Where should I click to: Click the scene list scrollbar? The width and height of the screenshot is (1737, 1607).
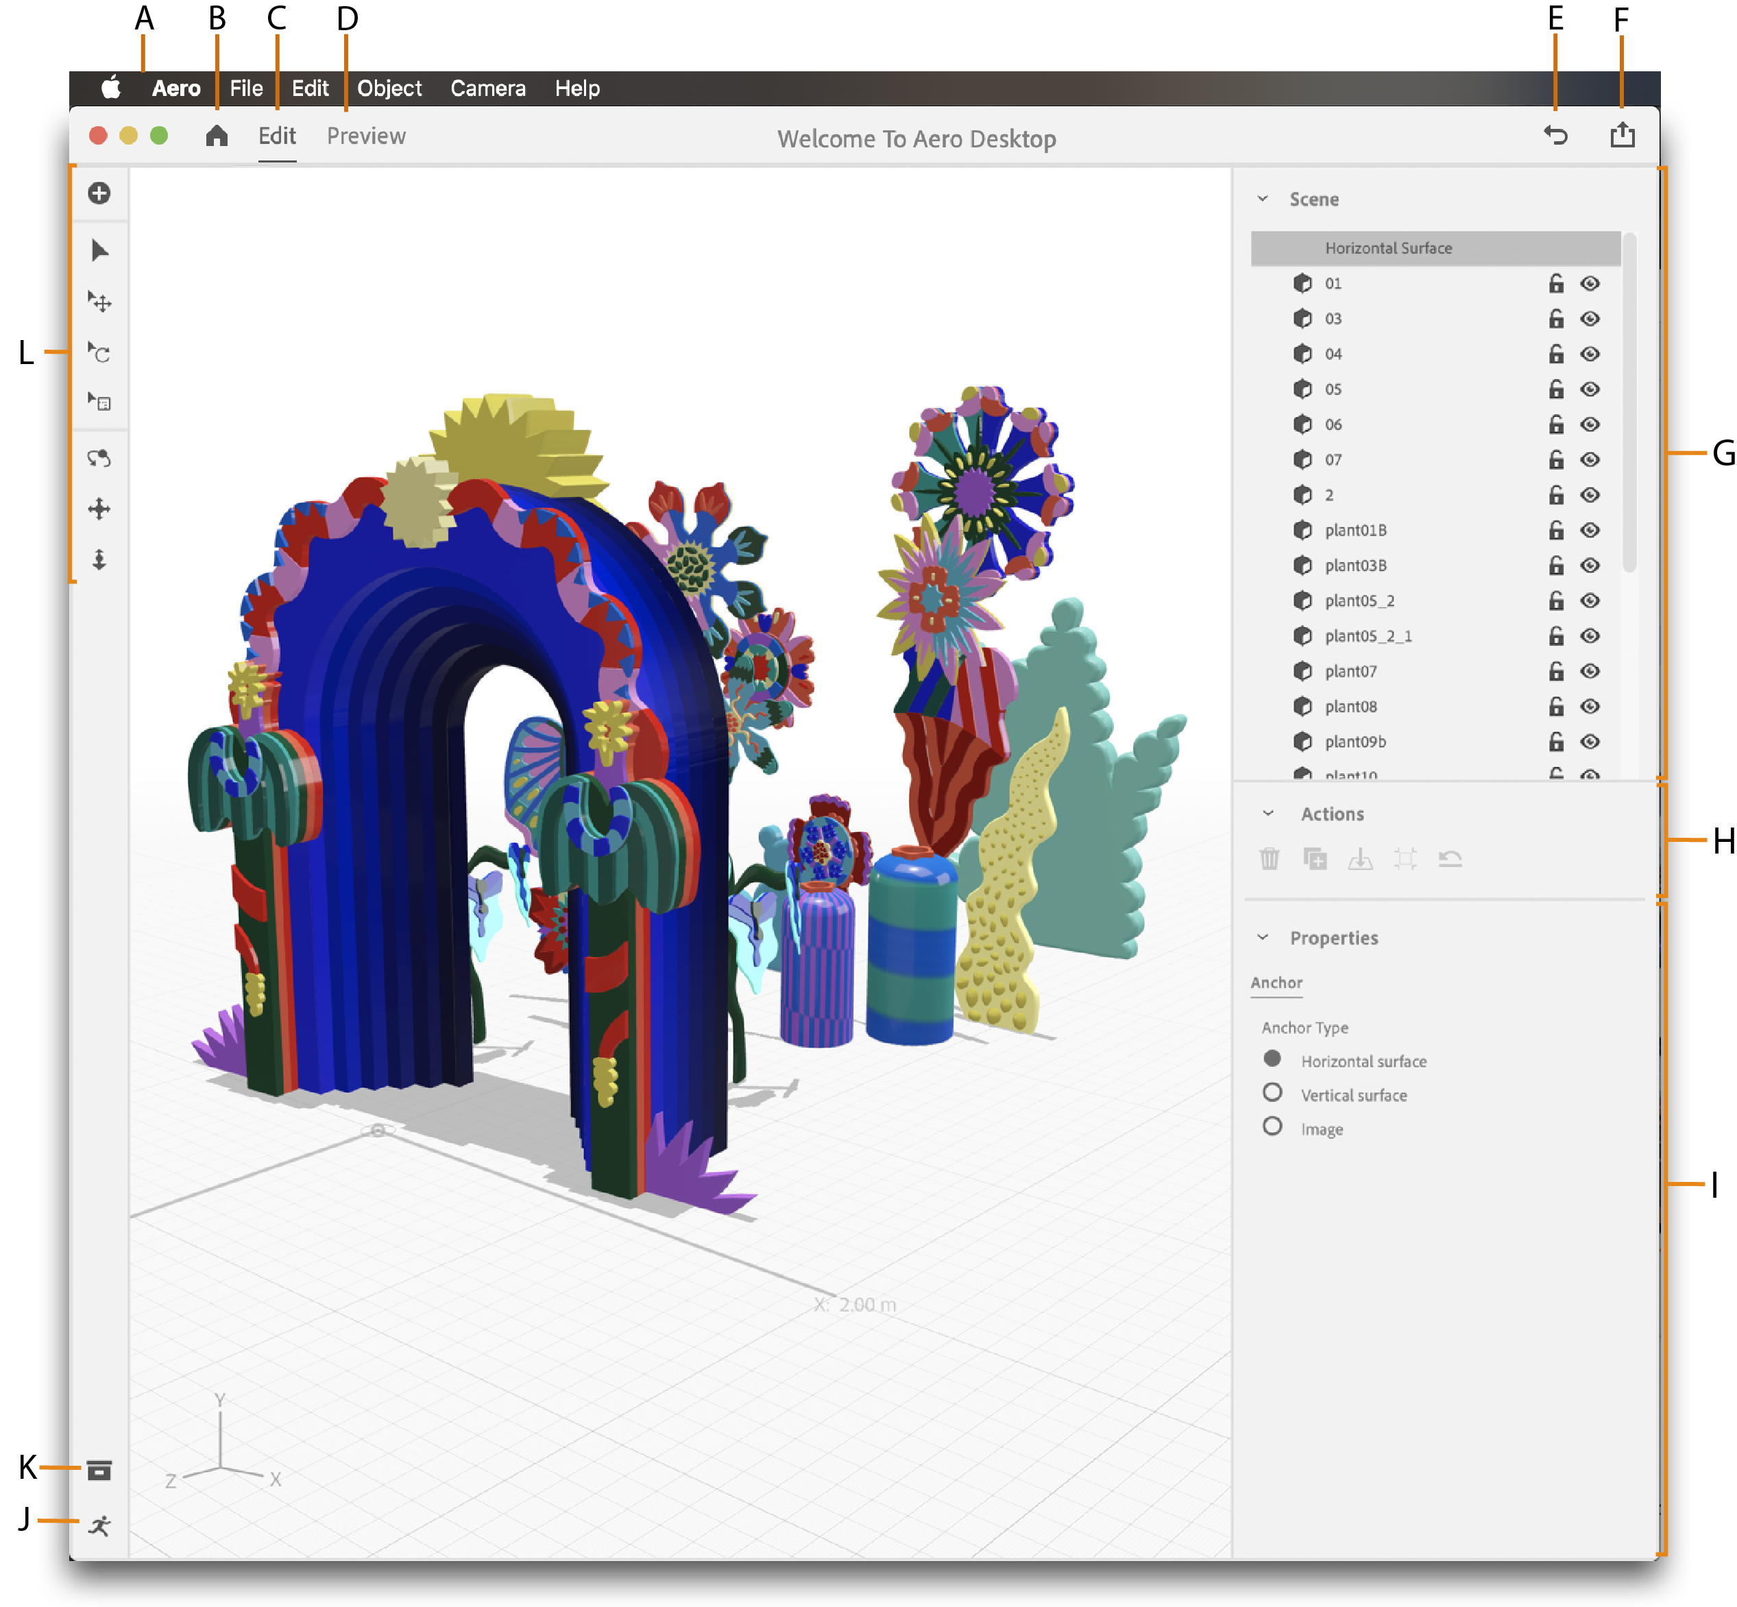pos(1629,400)
